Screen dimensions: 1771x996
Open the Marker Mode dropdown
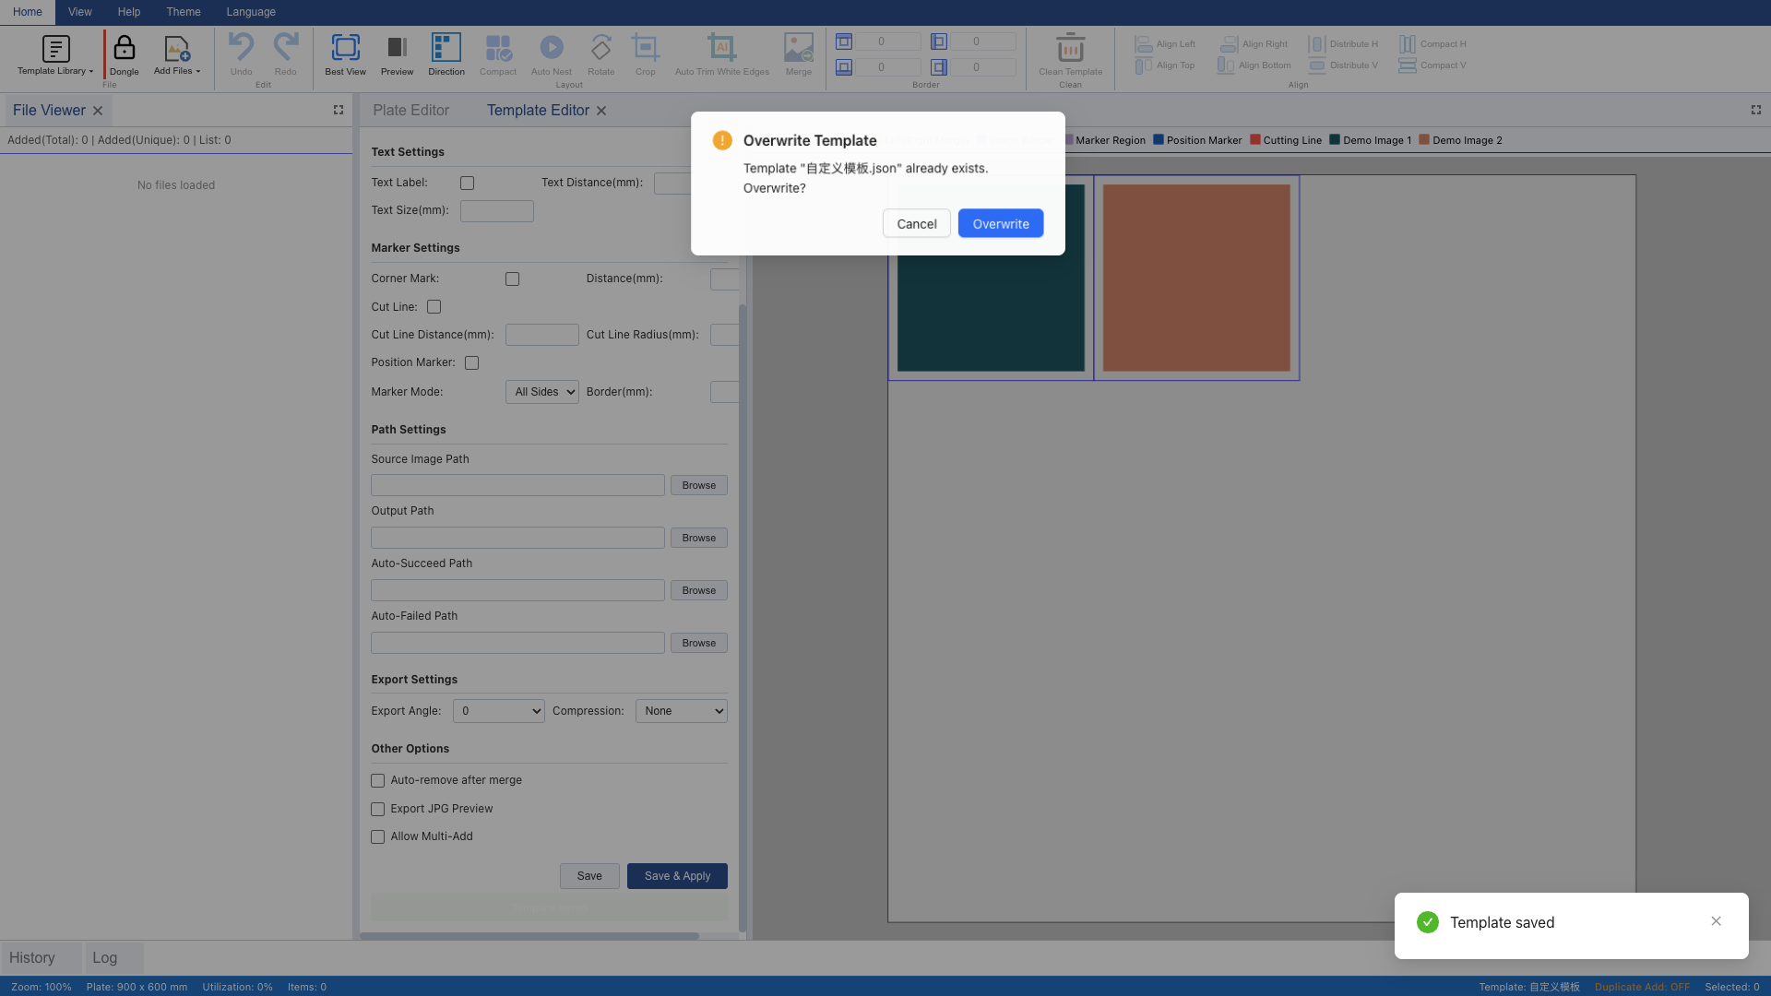click(542, 392)
